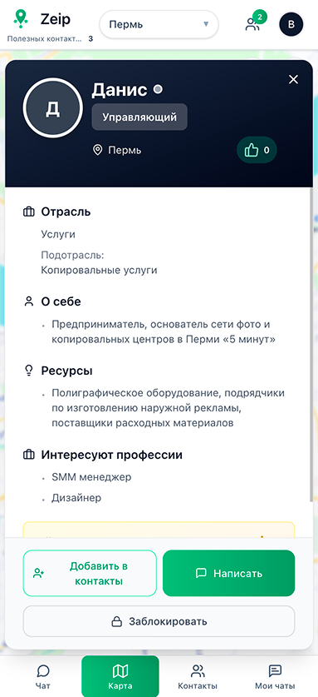Add Данис via Добавить в контакты button

[90, 574]
